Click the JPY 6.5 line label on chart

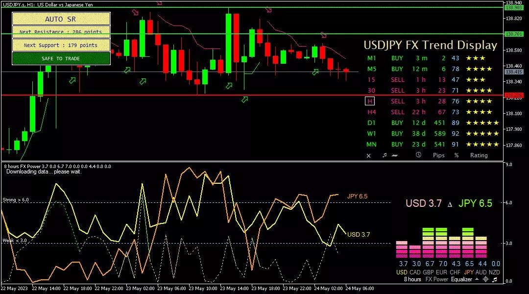(x=357, y=196)
